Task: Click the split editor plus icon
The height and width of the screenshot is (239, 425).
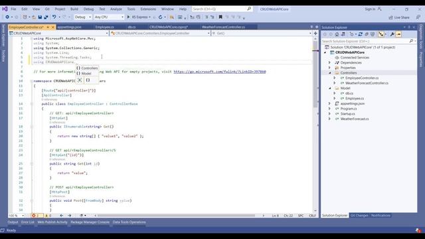Action: (315, 33)
